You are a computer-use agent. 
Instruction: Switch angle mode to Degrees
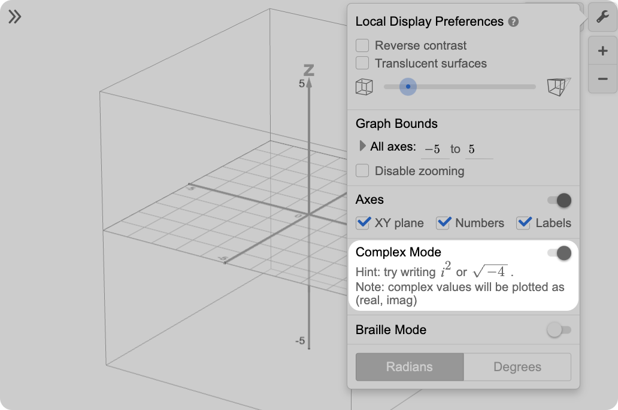(x=517, y=367)
